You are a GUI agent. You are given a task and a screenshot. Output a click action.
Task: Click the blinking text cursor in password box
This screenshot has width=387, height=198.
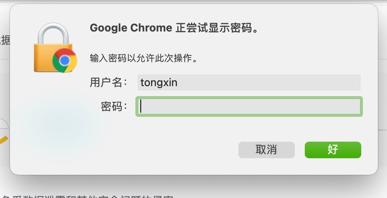point(141,106)
